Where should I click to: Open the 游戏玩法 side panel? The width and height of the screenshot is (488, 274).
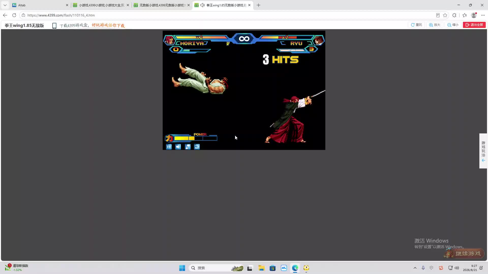[x=483, y=151]
